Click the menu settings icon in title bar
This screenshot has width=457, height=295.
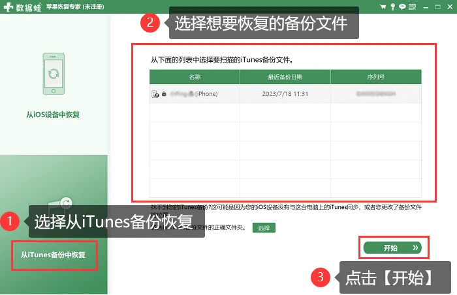412,7
